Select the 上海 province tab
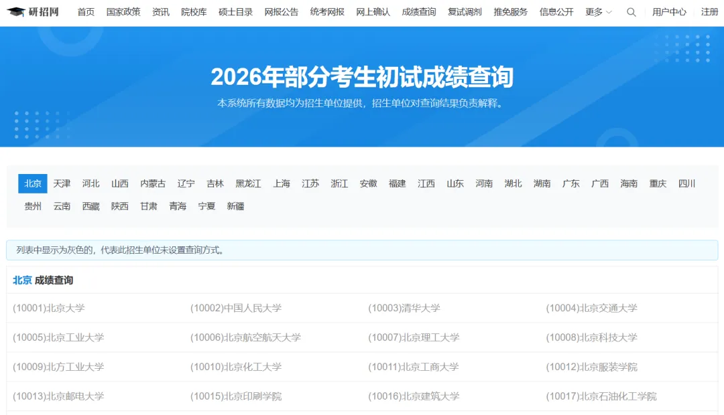Image resolution: width=724 pixels, height=415 pixels. [281, 183]
